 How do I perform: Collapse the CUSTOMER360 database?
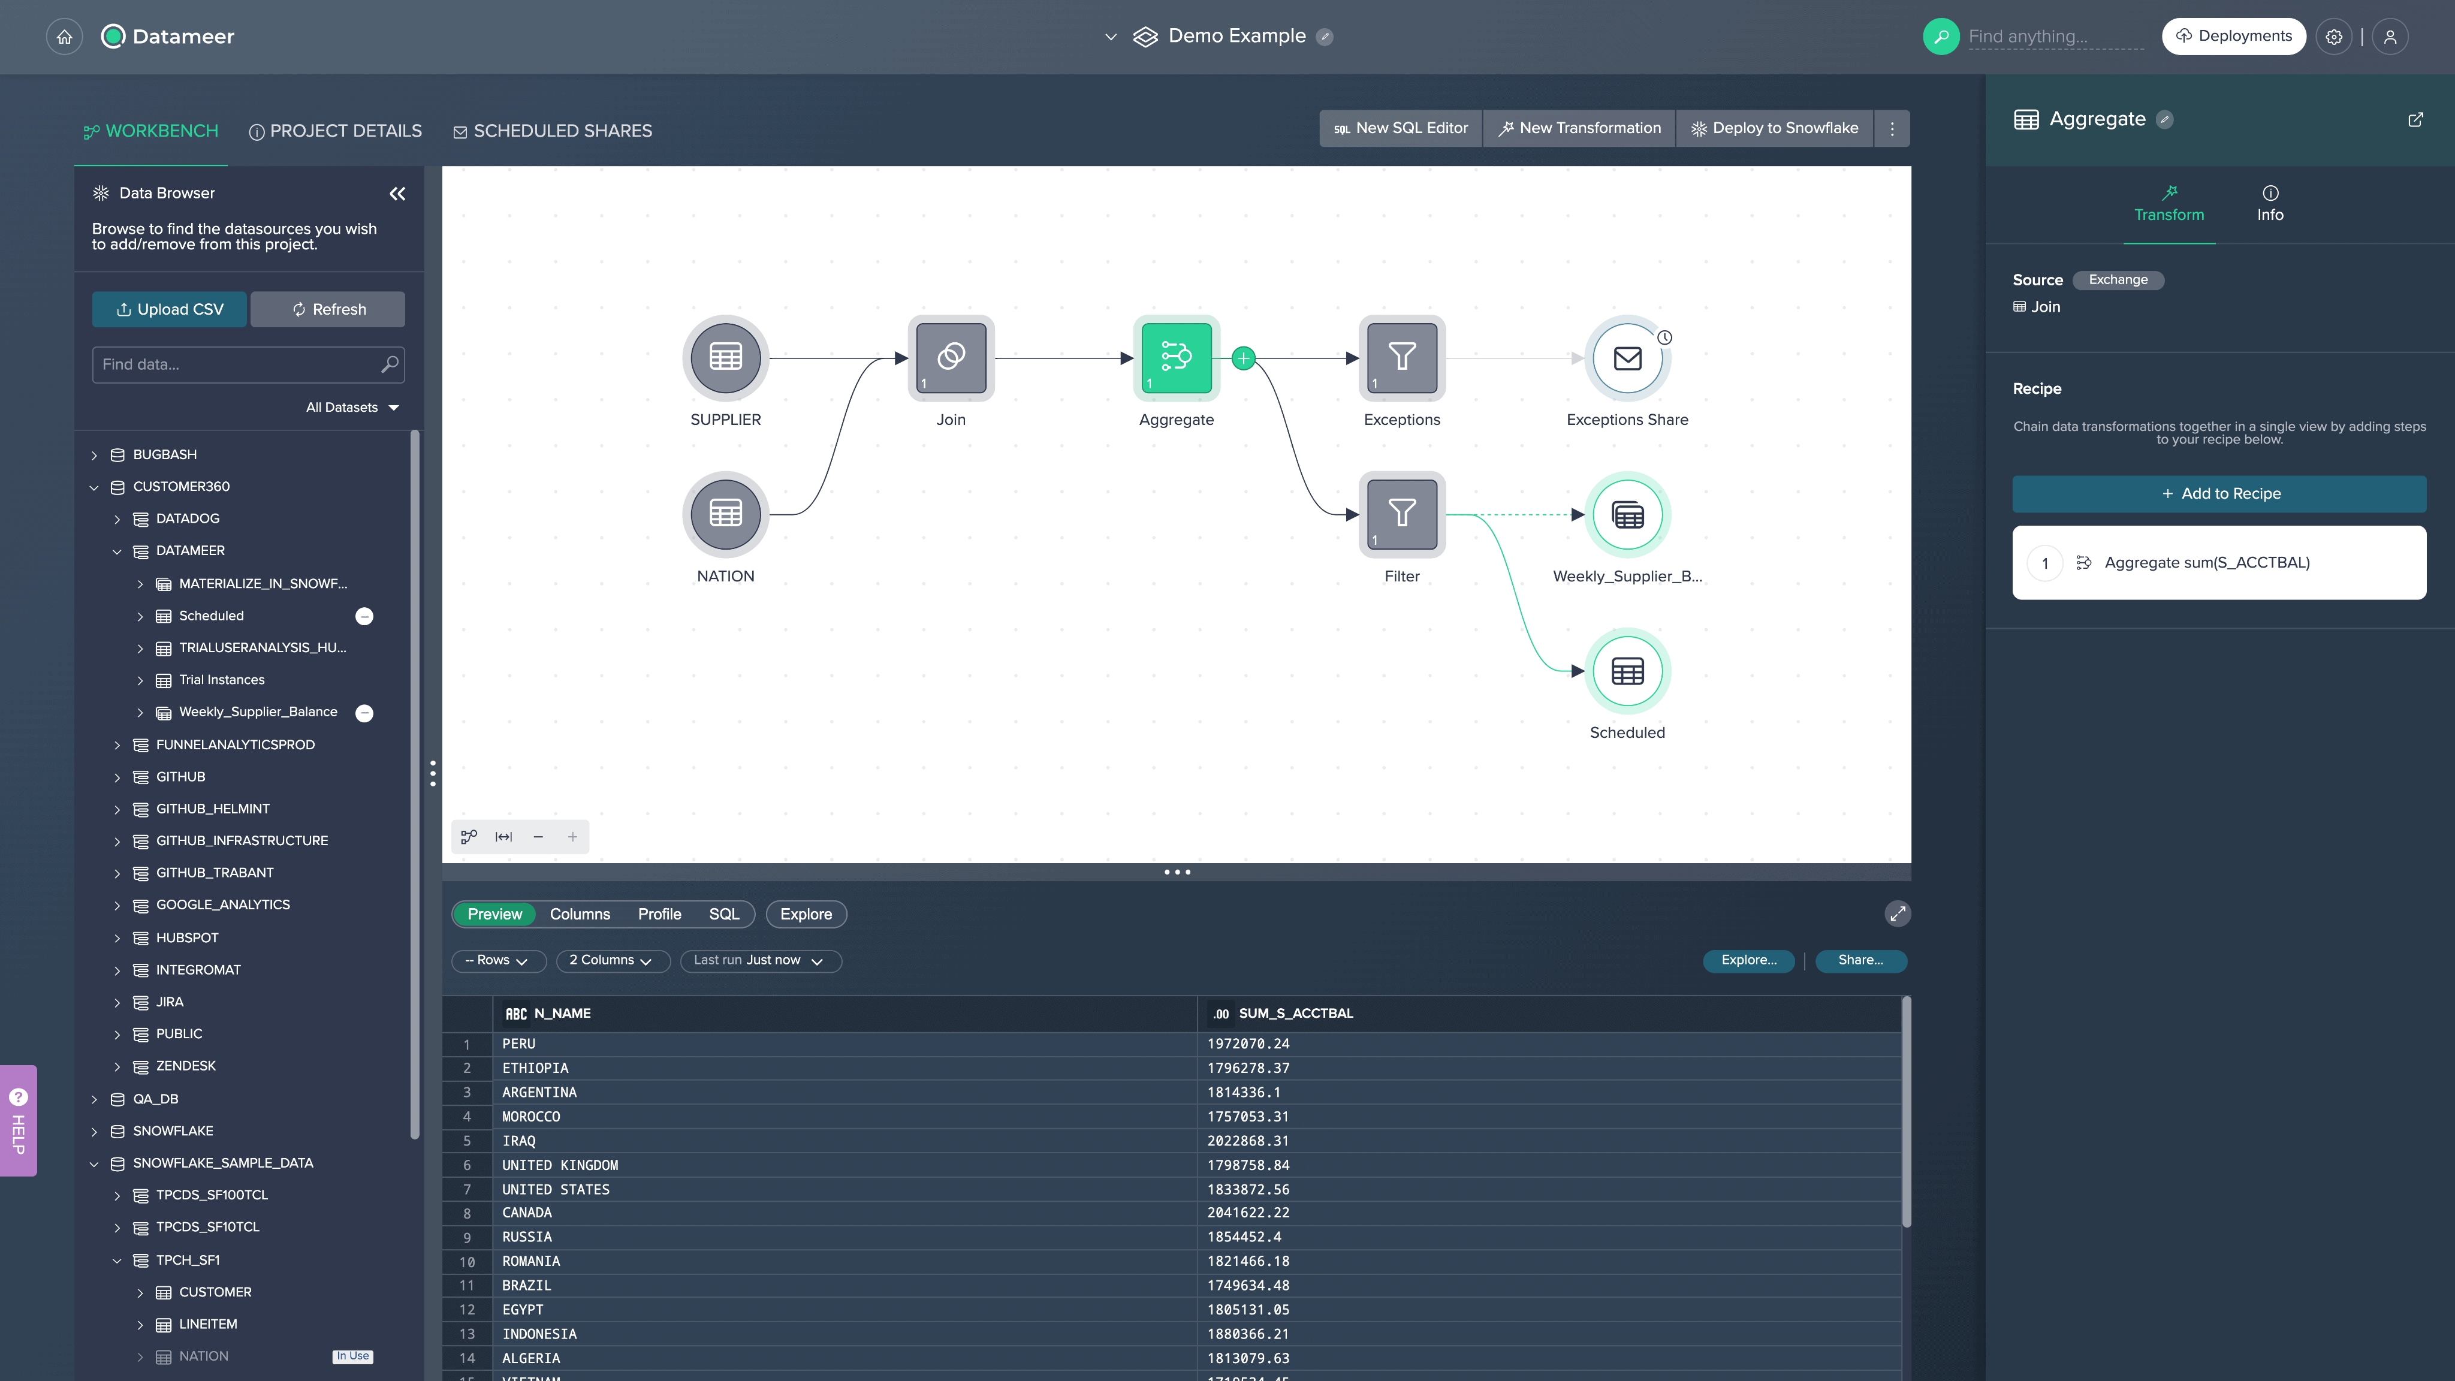94,487
